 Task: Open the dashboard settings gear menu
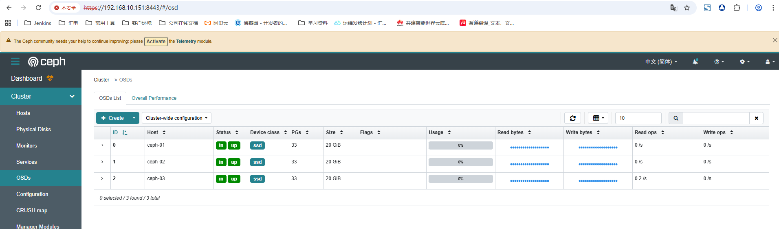click(744, 62)
